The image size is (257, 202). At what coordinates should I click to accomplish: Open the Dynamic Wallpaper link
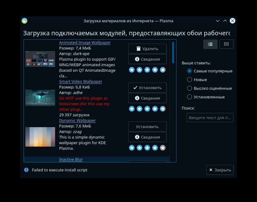coord(77,120)
